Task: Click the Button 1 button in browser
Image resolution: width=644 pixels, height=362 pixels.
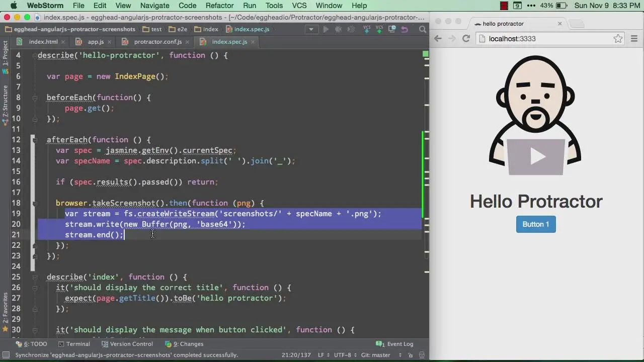Action: [536, 224]
